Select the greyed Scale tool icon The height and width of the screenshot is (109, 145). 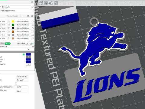[x=90, y=3]
